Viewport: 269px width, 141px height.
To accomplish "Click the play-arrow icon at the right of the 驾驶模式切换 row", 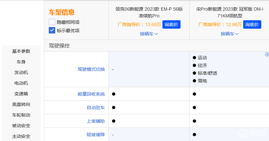I will pyautogui.click(x=267, y=54).
